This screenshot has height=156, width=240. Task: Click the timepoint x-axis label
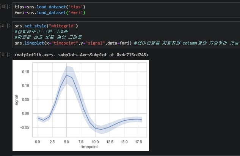(x=89, y=147)
